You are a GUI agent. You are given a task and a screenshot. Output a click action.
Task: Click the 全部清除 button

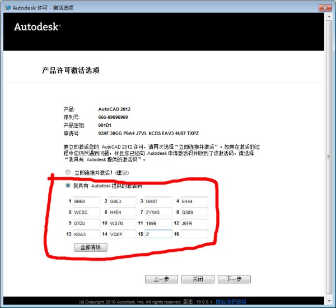coord(90,247)
